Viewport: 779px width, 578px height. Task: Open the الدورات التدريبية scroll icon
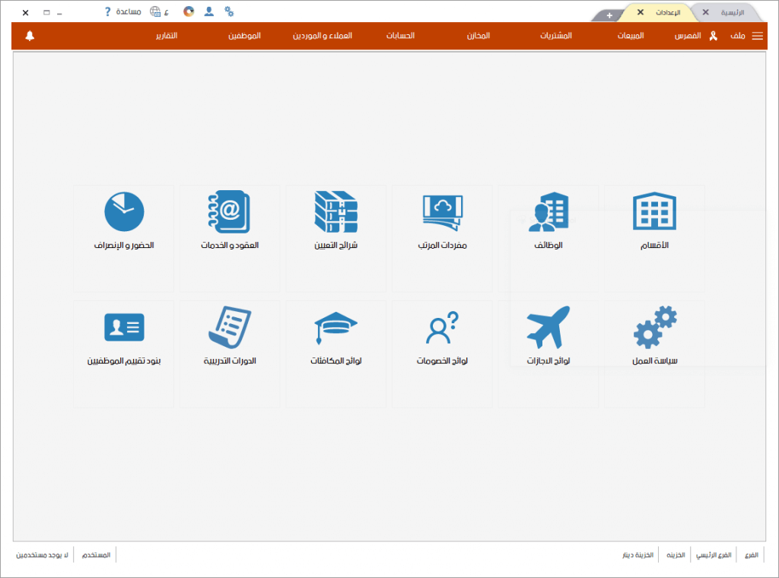point(230,327)
